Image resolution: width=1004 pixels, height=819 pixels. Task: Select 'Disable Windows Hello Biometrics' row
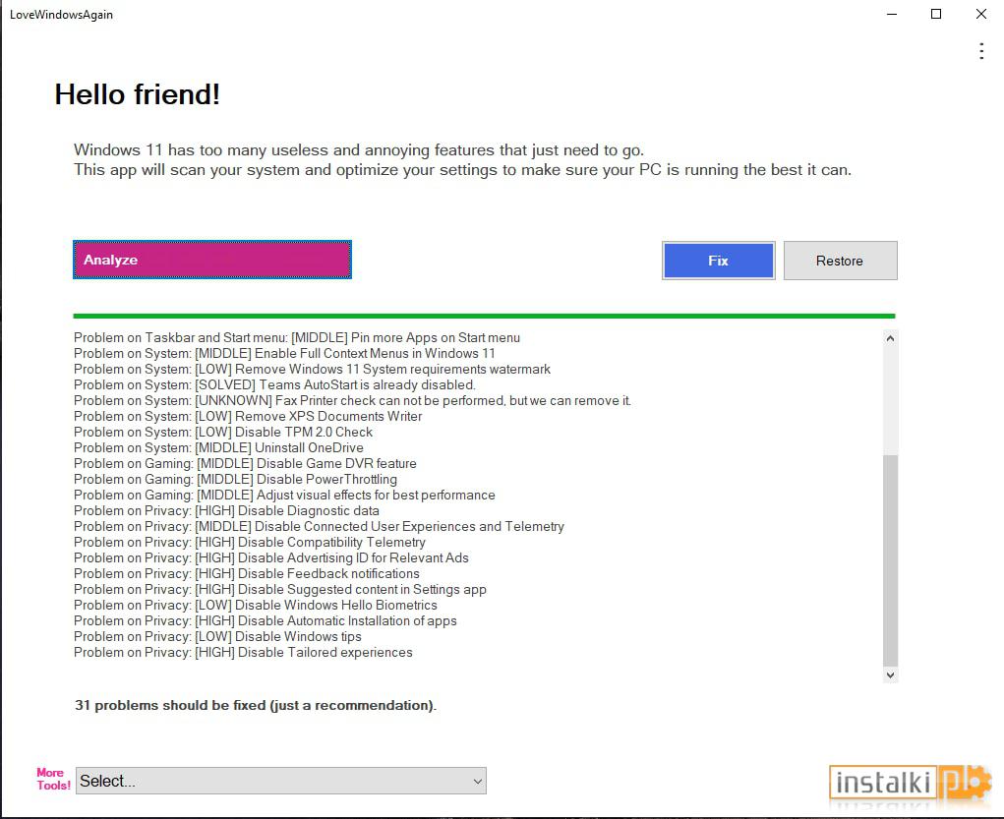[256, 605]
